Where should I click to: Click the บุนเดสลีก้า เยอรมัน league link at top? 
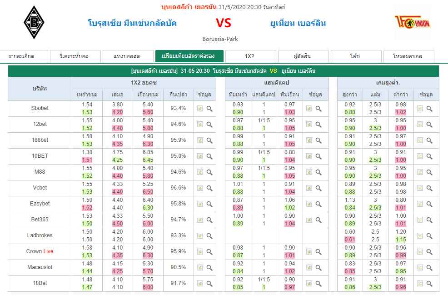coord(189,7)
